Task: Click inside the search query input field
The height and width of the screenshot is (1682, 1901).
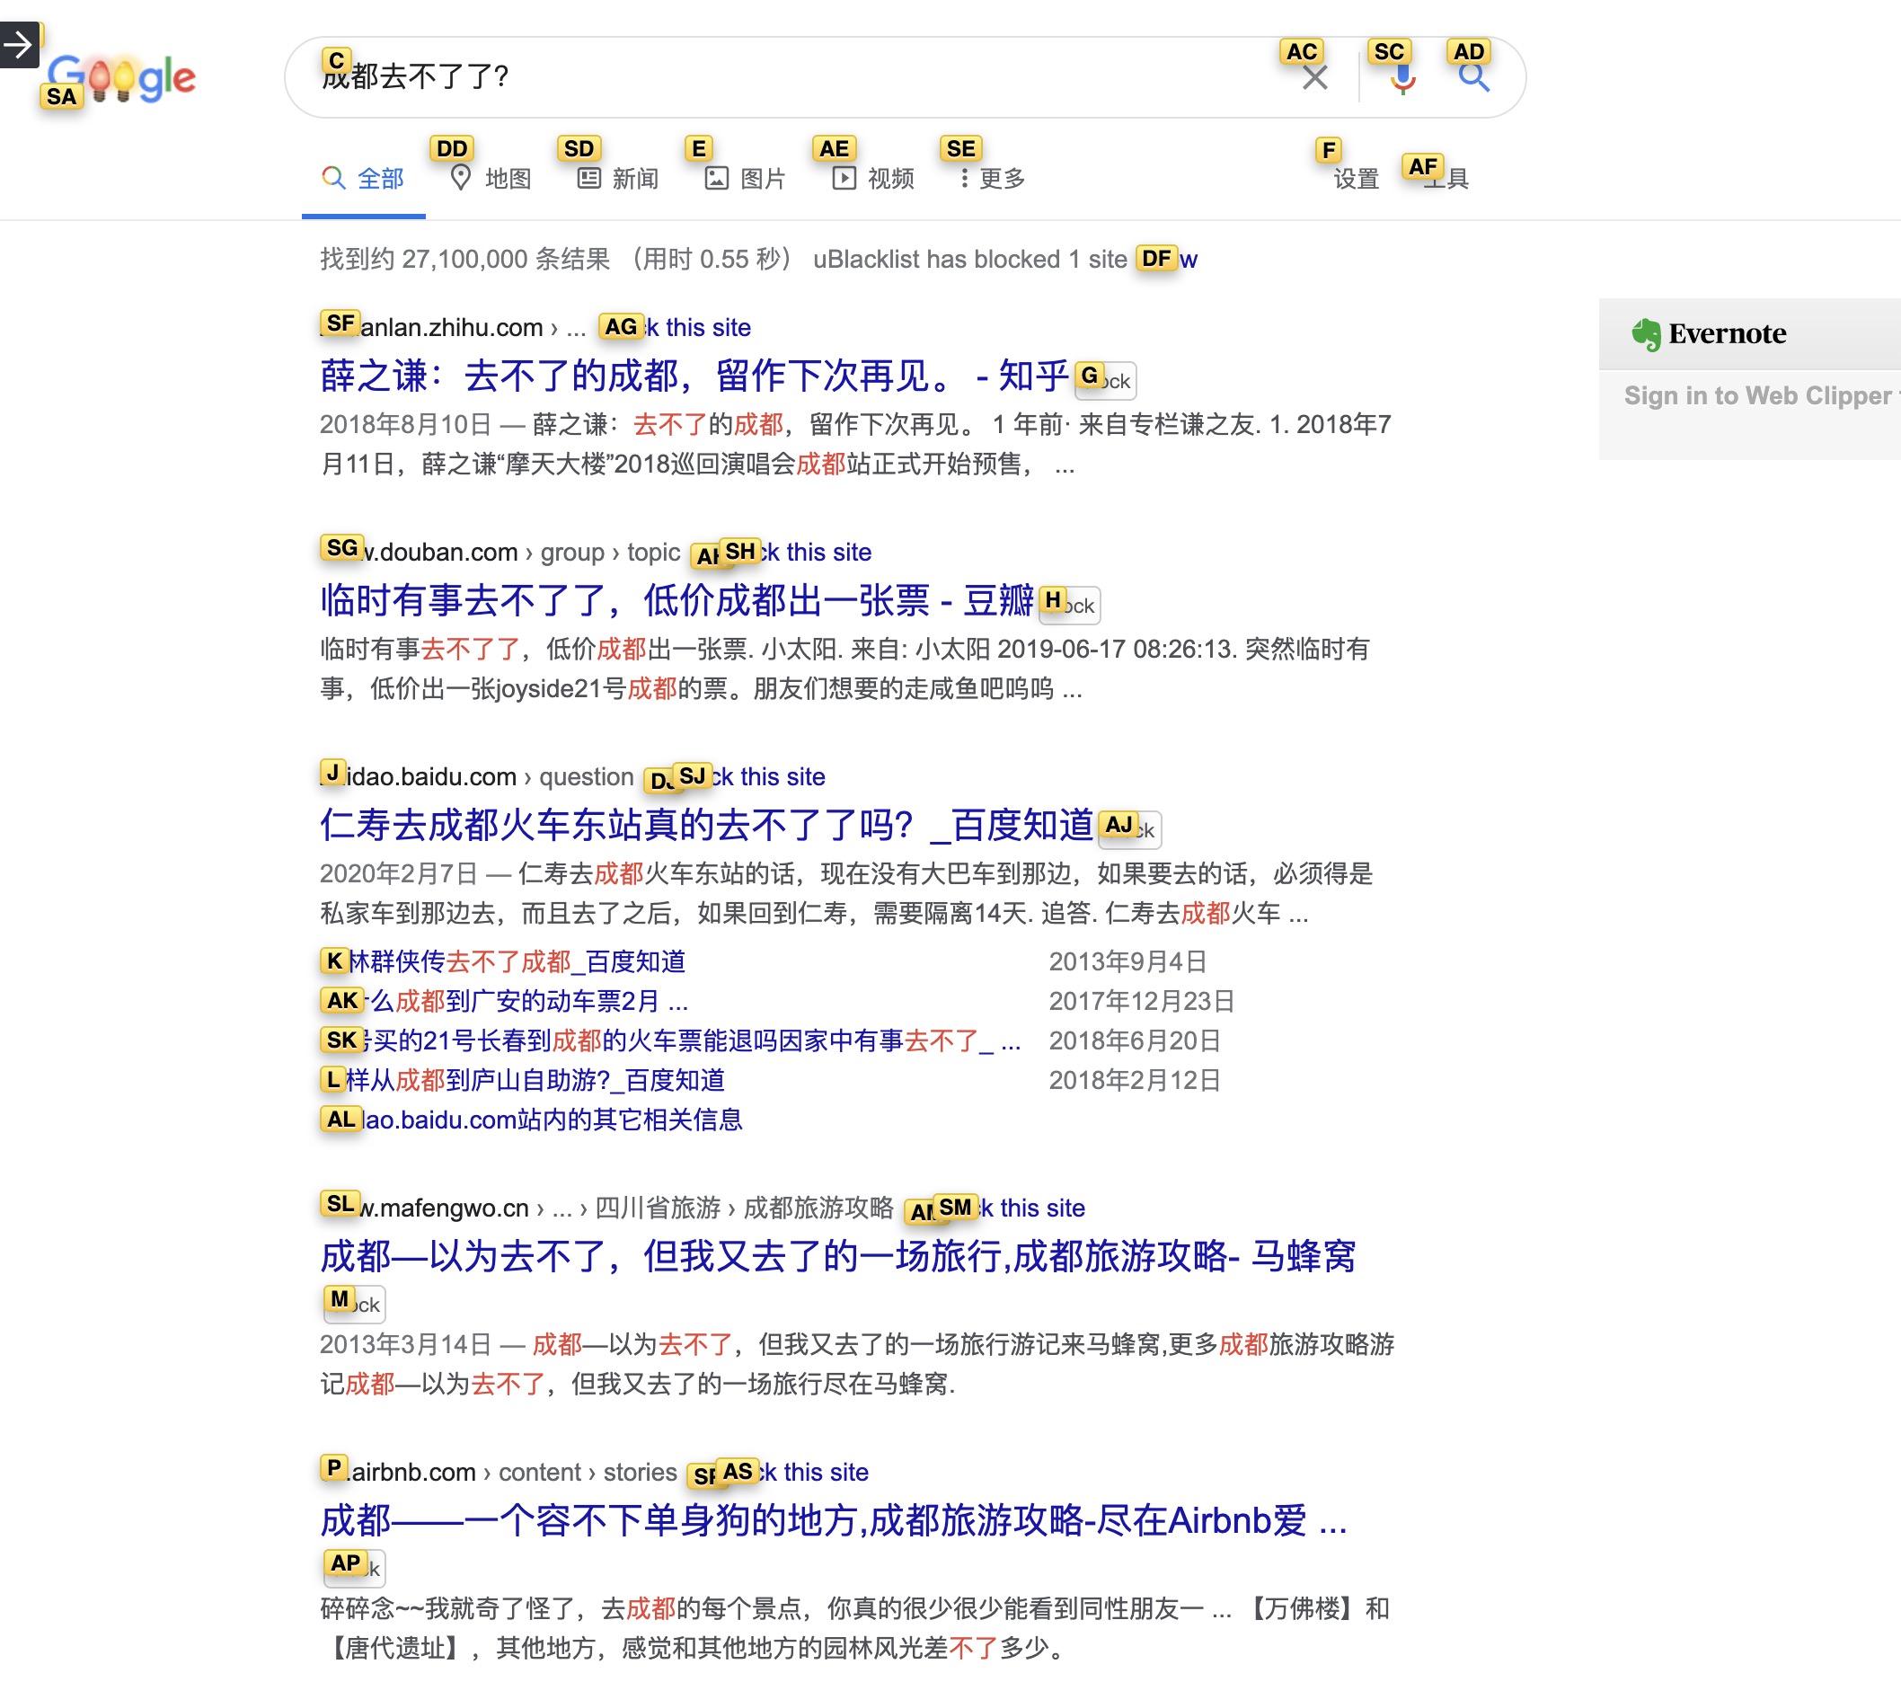Action: coord(744,76)
